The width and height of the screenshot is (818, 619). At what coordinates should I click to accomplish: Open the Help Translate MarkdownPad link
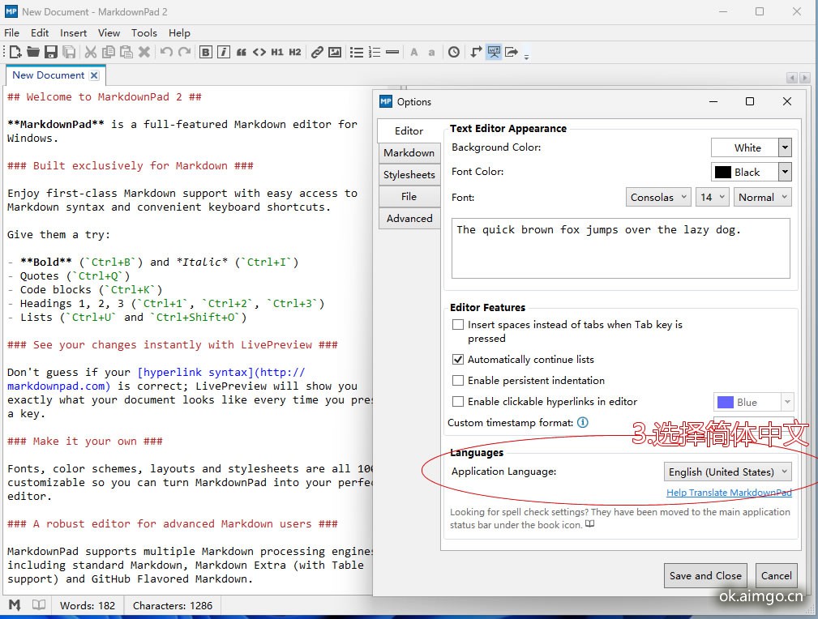(729, 493)
